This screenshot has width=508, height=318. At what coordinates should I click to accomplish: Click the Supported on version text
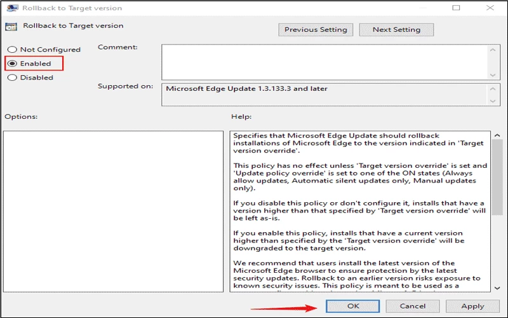246,88
